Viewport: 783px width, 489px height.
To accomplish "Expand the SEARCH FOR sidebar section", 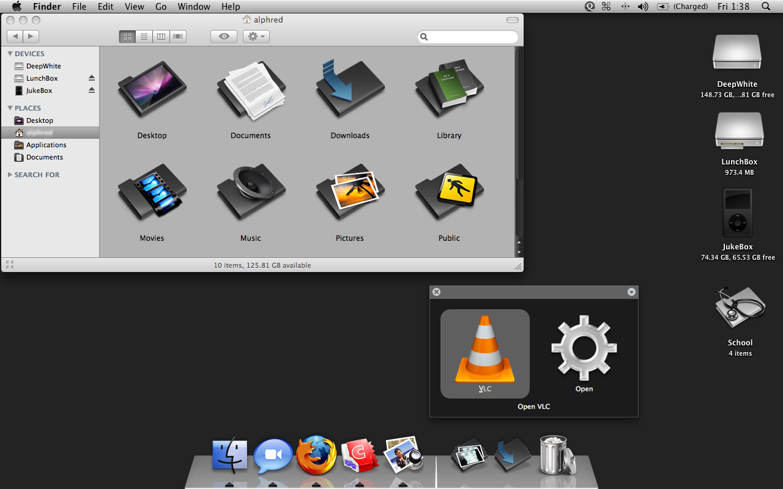I will point(10,175).
